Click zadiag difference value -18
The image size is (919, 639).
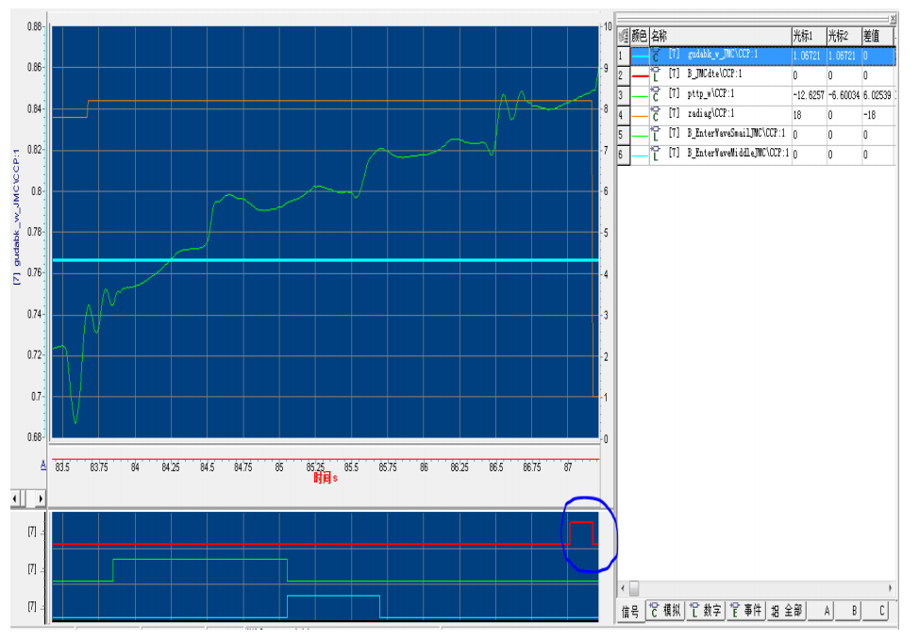point(870,115)
